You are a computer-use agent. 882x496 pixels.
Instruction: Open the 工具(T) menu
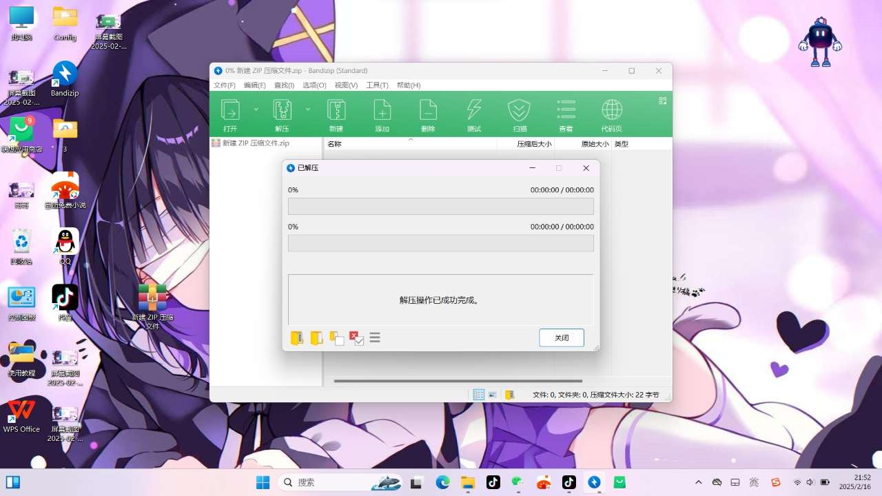pyautogui.click(x=377, y=85)
